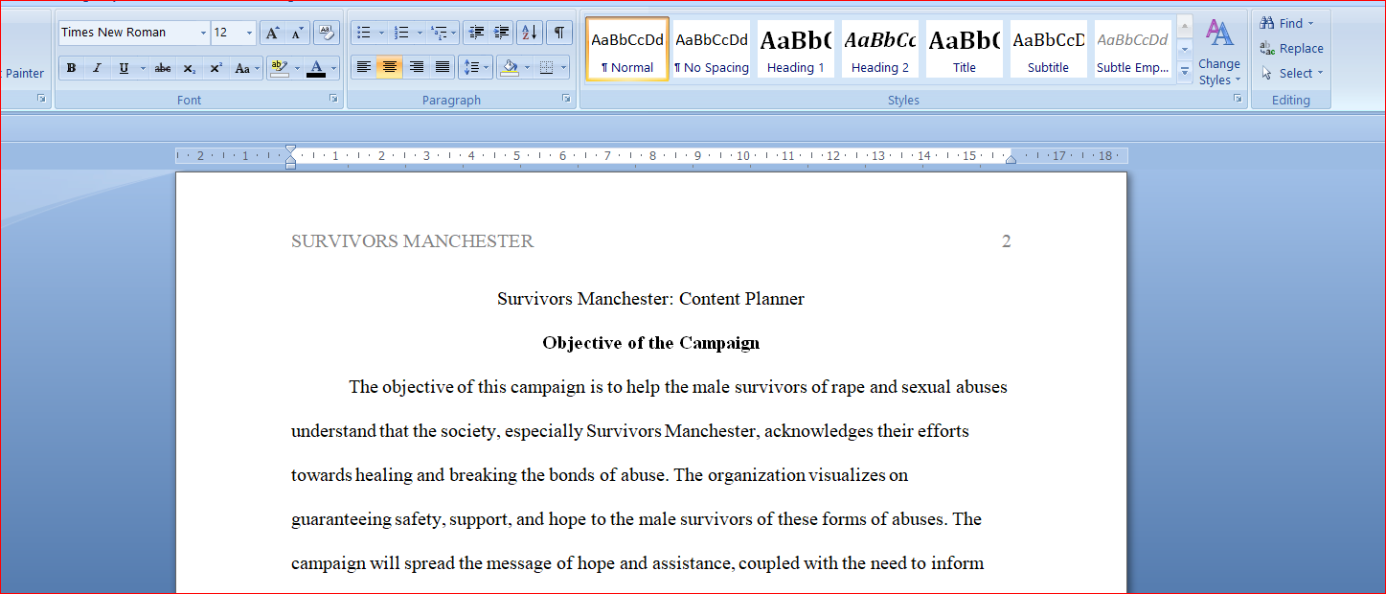The height and width of the screenshot is (594, 1386).
Task: Decrease font size with Shrink Font
Action: coord(298,33)
